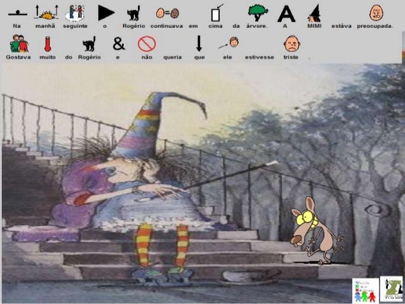This screenshot has height=304, width=405.
Task: Select the black cat pictogram above "continuava" row Rogério
Action: click(134, 13)
